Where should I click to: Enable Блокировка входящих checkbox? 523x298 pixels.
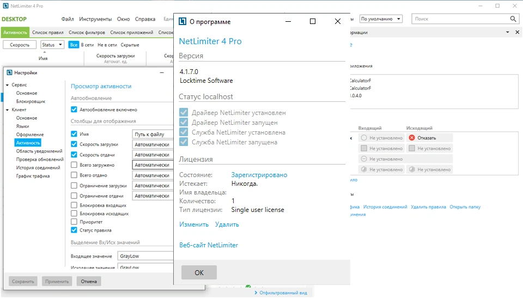click(74, 205)
